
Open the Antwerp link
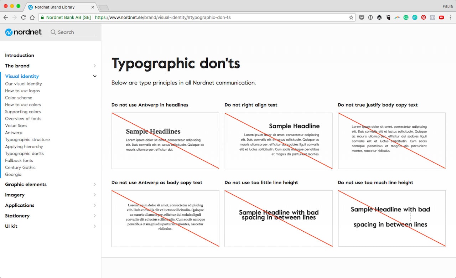(x=14, y=133)
